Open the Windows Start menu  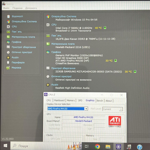click(5, 146)
